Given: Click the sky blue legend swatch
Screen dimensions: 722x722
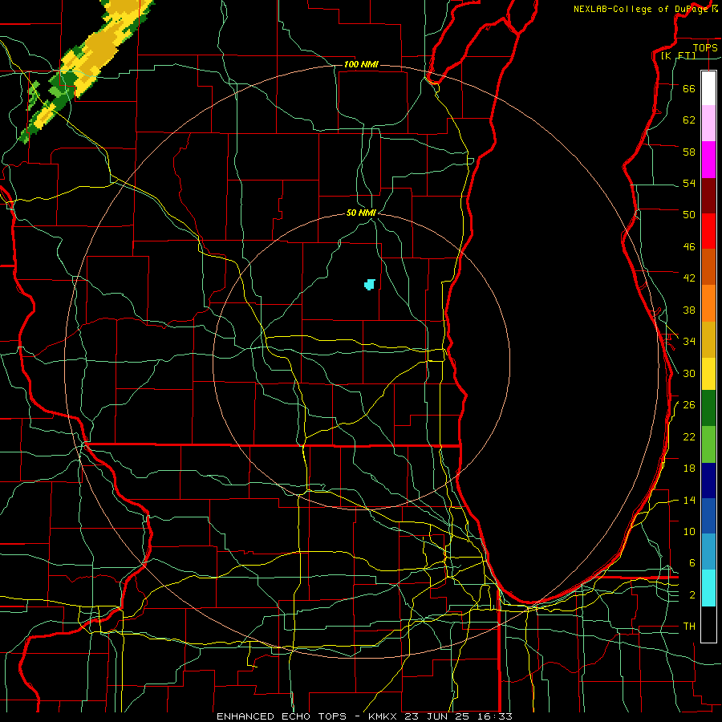Looking at the screenshot, I should (x=708, y=552).
